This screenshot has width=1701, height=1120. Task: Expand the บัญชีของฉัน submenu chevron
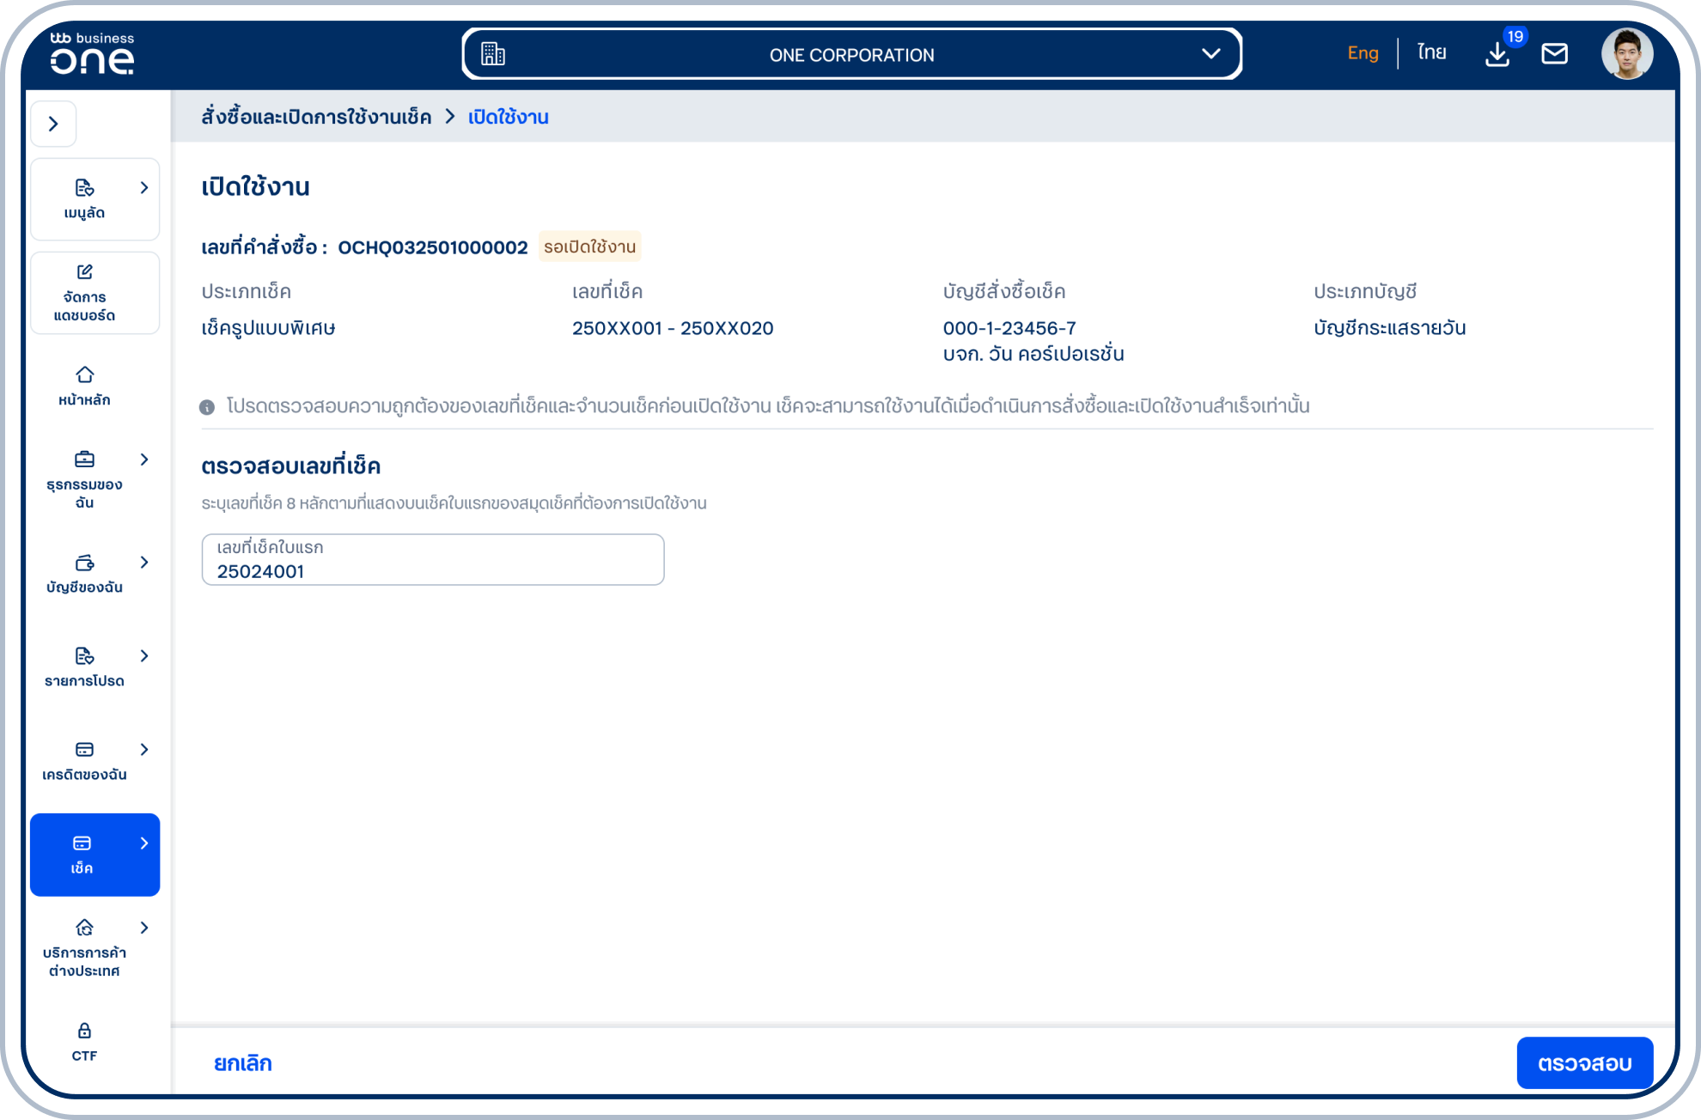144,562
